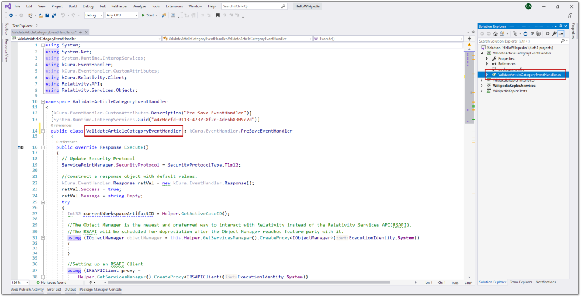Click the View Code icon in Solution Explorer
The height and width of the screenshot is (297, 581).
pyautogui.click(x=548, y=33)
